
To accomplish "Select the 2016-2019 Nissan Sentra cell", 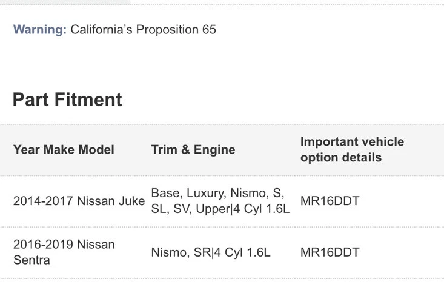I will tap(64, 252).
